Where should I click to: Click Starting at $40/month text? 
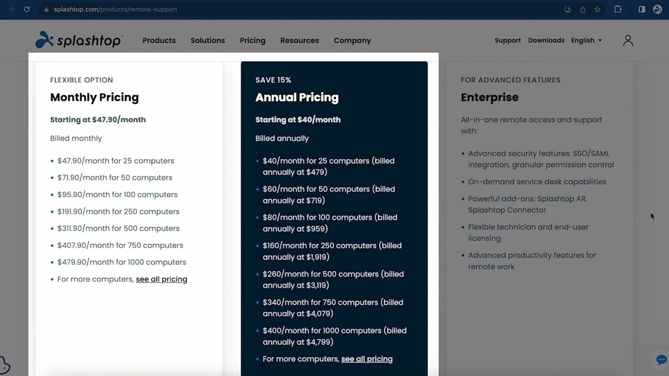click(298, 120)
